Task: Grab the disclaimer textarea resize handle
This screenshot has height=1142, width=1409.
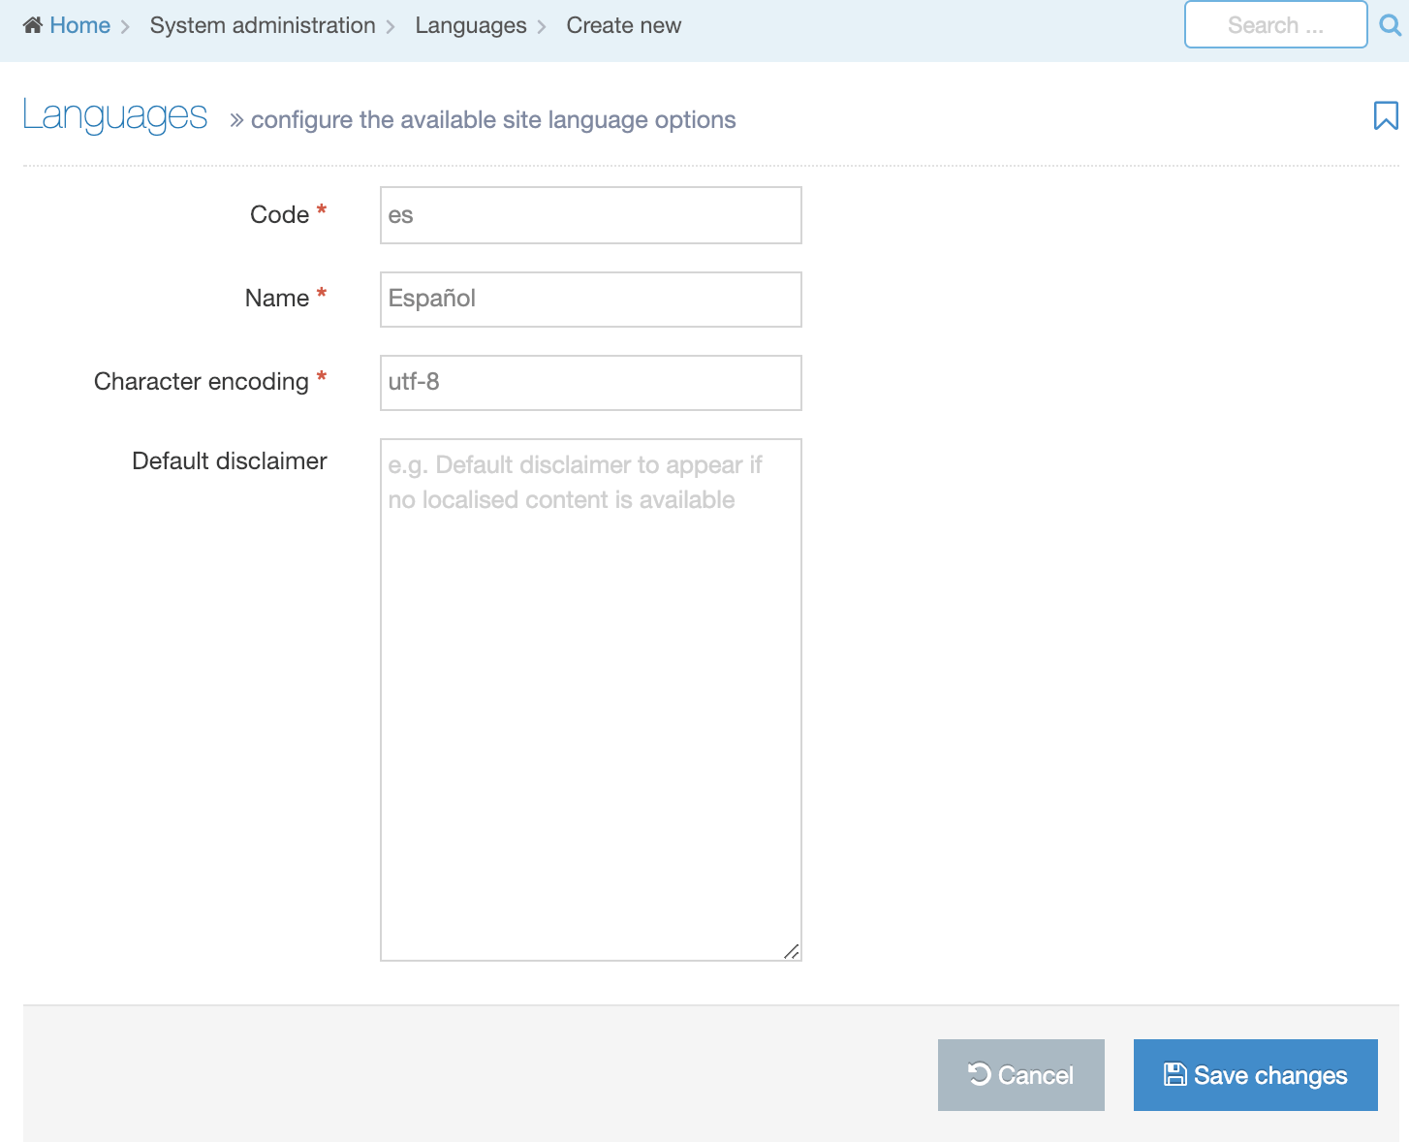Action: pos(792,951)
